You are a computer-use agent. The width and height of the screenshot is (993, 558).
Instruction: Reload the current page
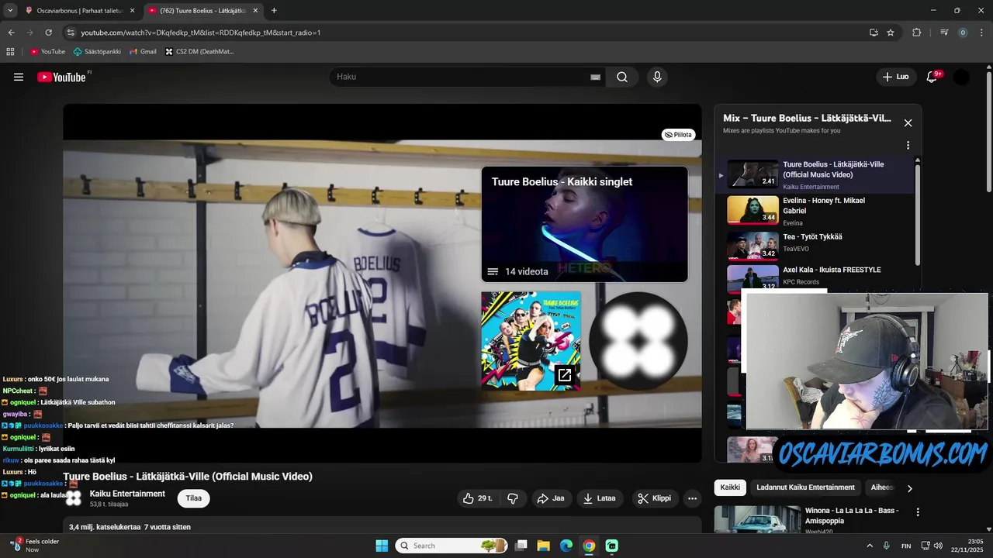tap(48, 33)
